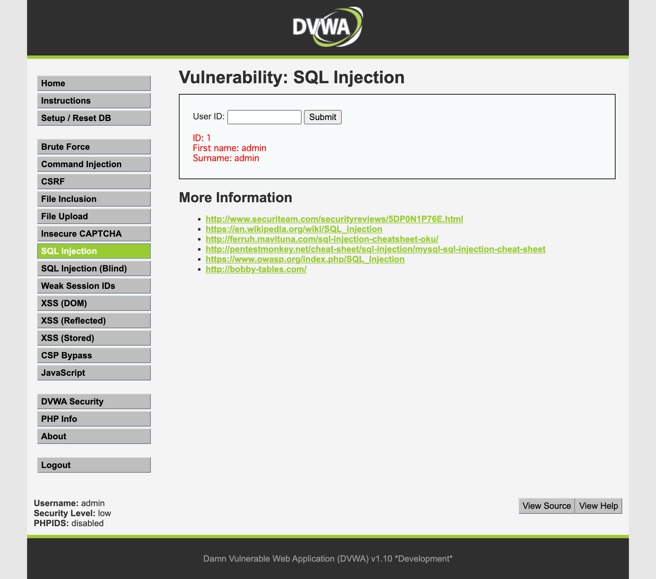
Task: Go to Weak Session IDs
Action: pyautogui.click(x=94, y=286)
